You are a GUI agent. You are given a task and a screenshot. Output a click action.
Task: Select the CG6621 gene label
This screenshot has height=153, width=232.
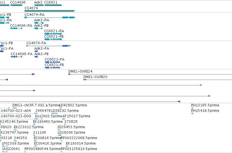click(51, 2)
